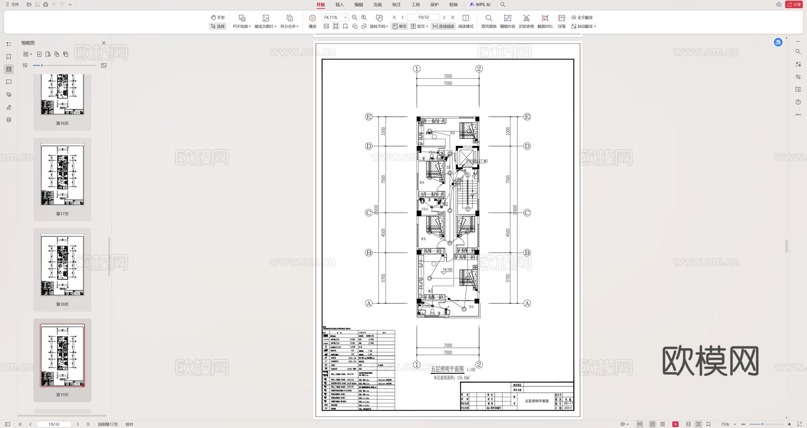This screenshot has height=428, width=807.
Task: Jump to the first page from toolbar
Action: (x=395, y=17)
